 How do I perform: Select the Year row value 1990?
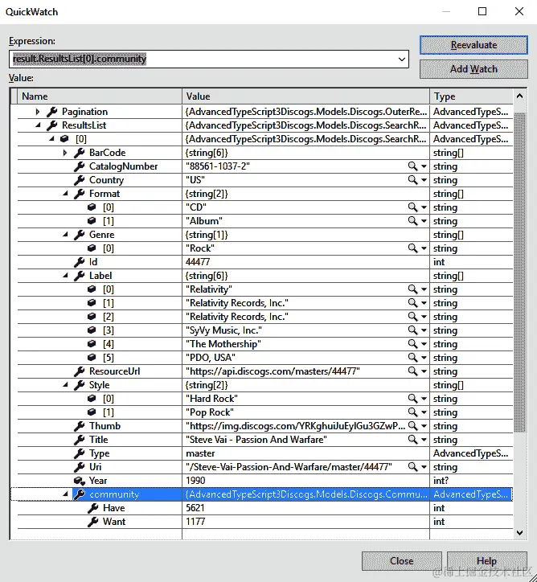(x=195, y=481)
